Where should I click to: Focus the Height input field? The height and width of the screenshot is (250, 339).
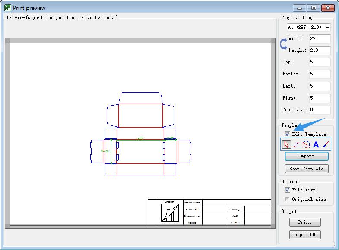320,50
